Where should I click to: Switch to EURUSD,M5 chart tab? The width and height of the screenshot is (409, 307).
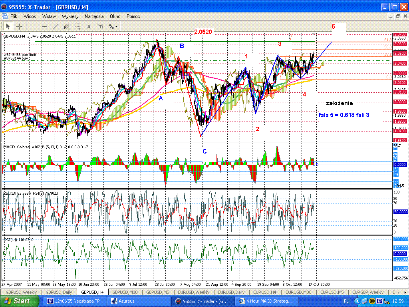tap(332, 292)
